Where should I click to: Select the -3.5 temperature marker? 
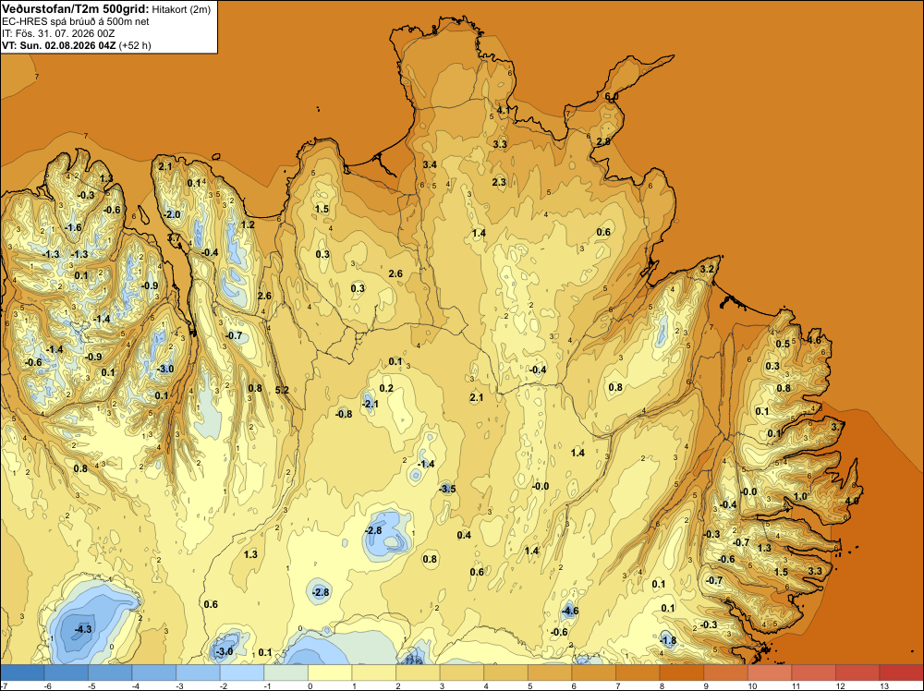[447, 489]
